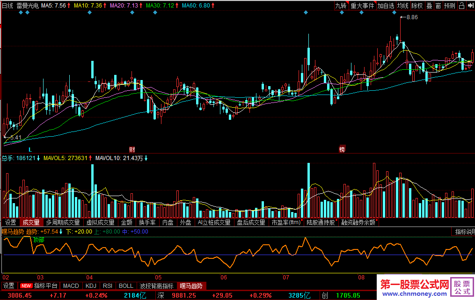
Task: Click the 总手: 186121 volume readout
Action: (x=19, y=158)
